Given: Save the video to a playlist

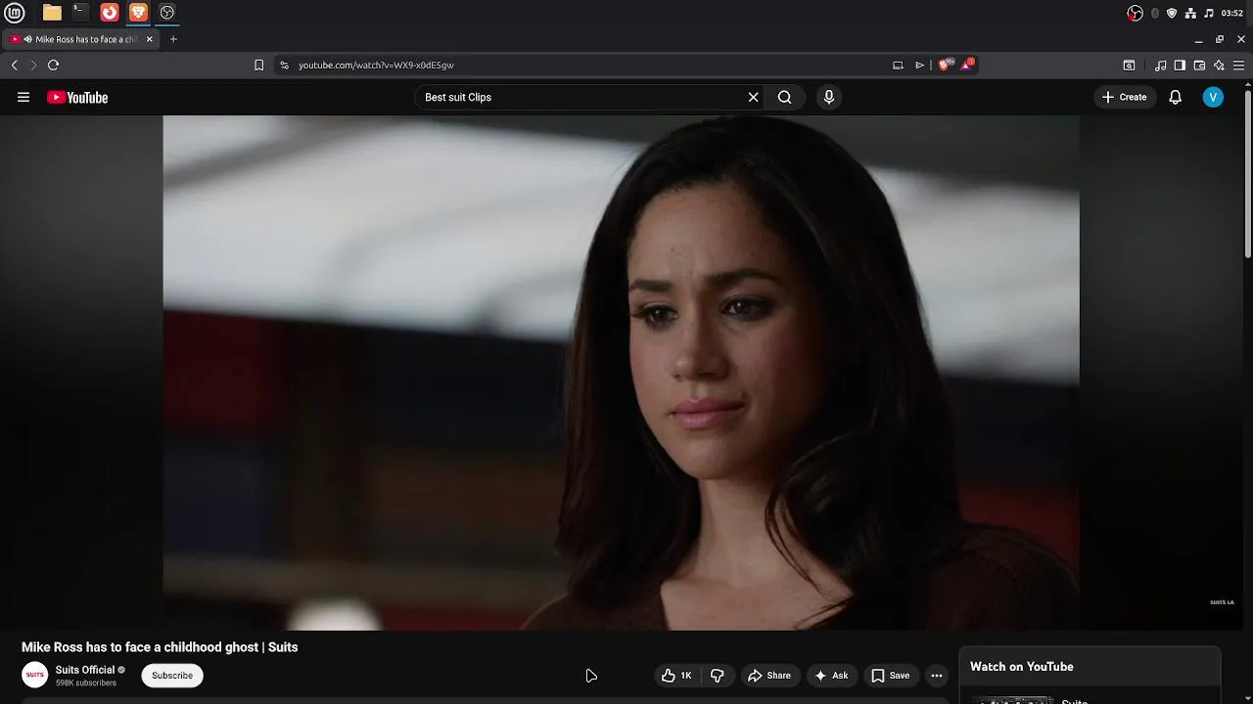Looking at the screenshot, I should click(x=891, y=675).
